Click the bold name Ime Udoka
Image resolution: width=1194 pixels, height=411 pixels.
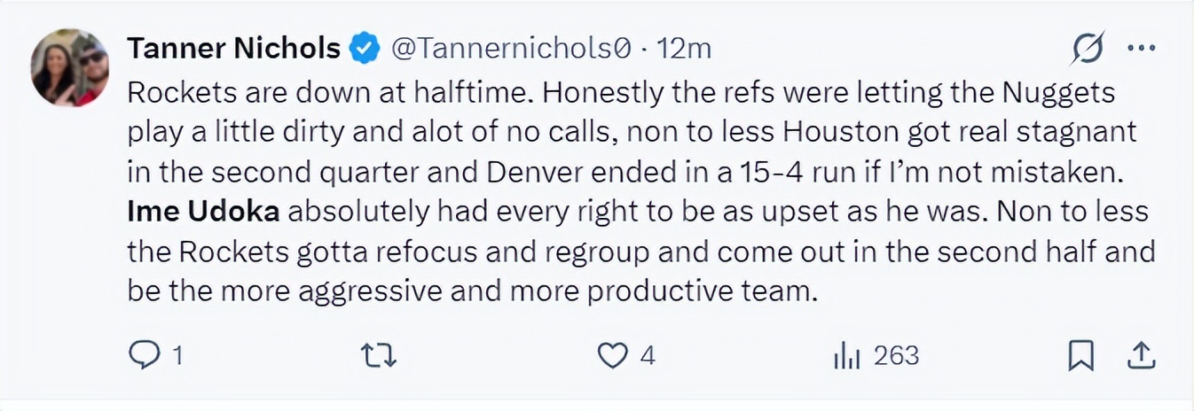point(203,213)
